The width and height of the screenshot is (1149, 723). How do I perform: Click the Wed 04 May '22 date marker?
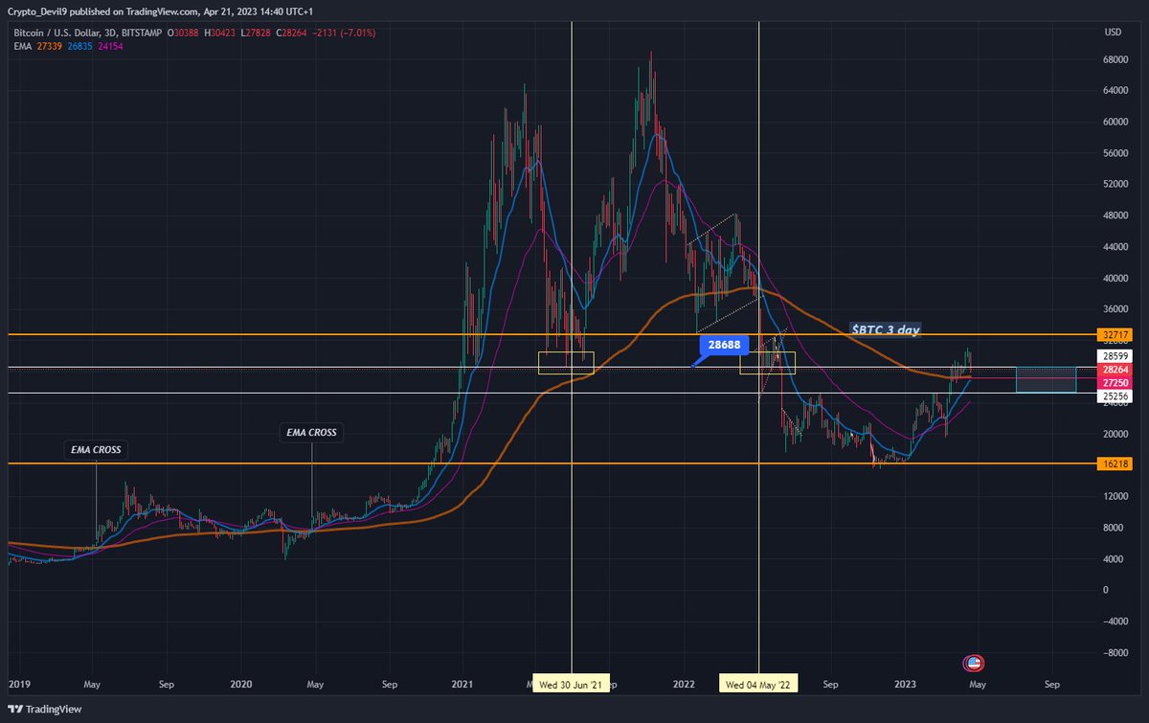coord(758,684)
